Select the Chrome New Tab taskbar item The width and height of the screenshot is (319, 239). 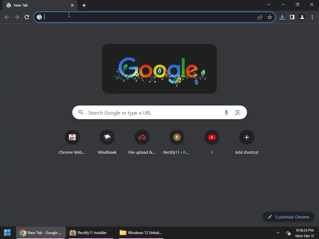[x=41, y=233]
